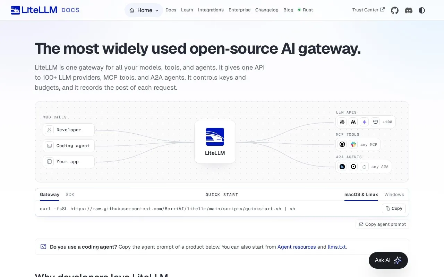Viewport: 444px width, 277px height.
Task: Switch to the Gateway tab
Action: 50,195
